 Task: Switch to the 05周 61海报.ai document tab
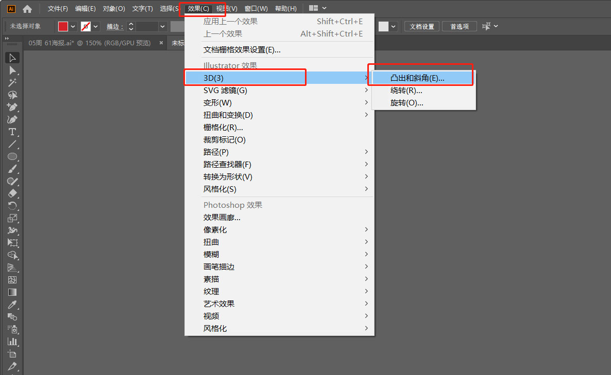point(90,43)
